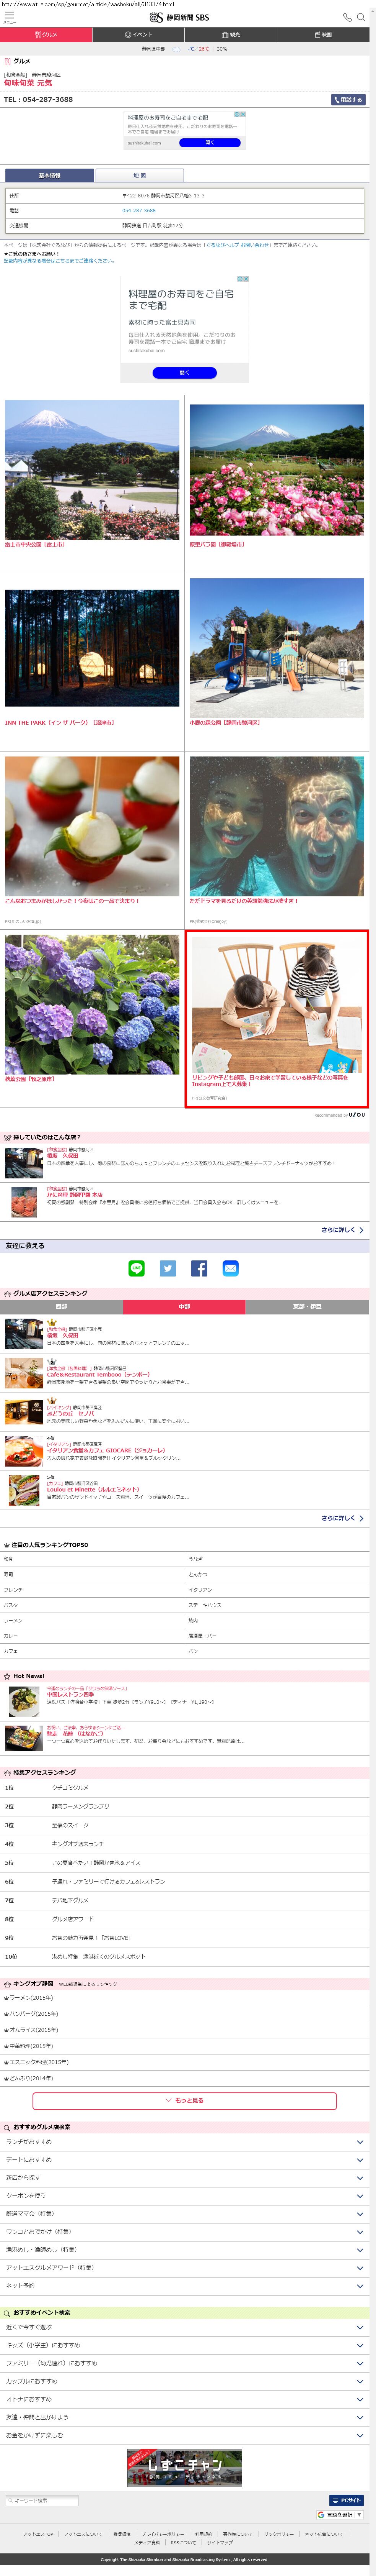Share the page on Facebook icon
Screen dimensions: 376x2576
(199, 1268)
